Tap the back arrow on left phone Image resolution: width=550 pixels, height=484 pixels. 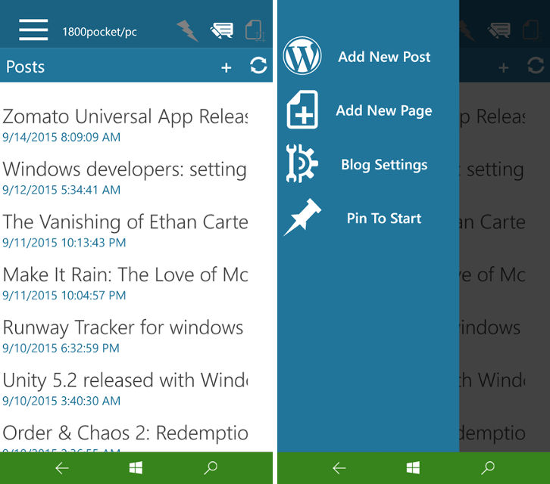[62, 468]
